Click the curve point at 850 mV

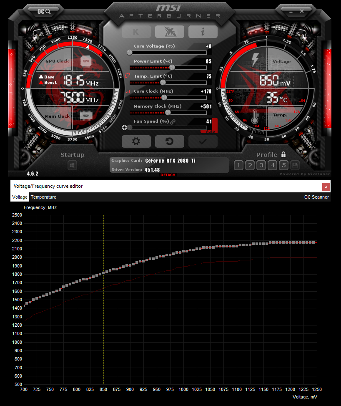tap(103, 273)
